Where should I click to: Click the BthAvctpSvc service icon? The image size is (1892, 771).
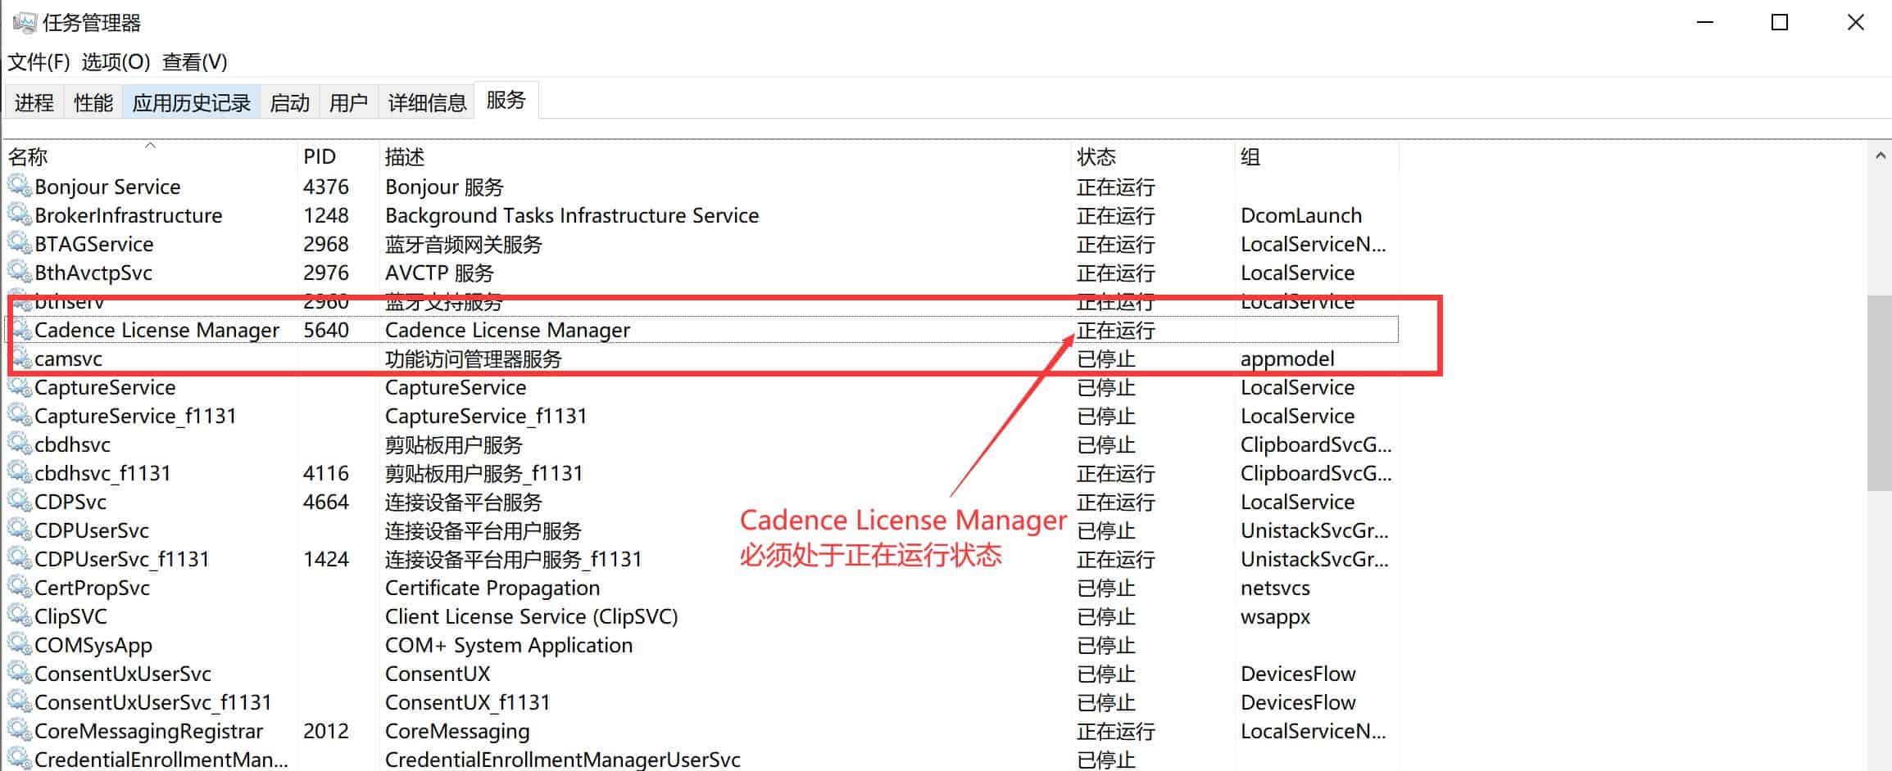tap(20, 272)
